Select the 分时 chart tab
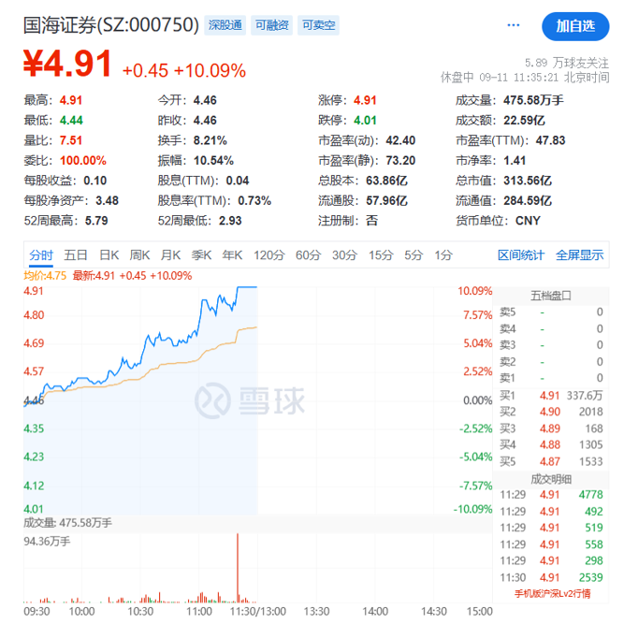This screenshot has height=624, width=624. pos(41,255)
